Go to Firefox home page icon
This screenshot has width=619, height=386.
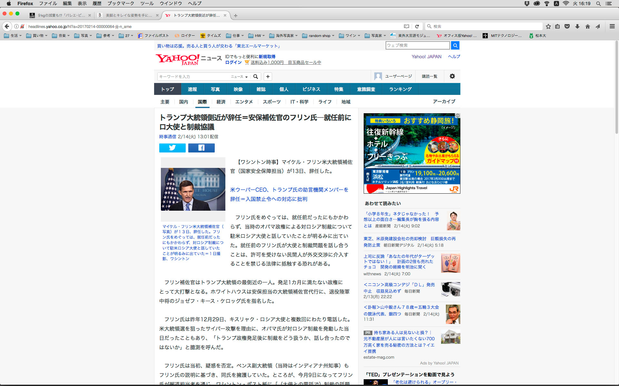[x=588, y=26]
